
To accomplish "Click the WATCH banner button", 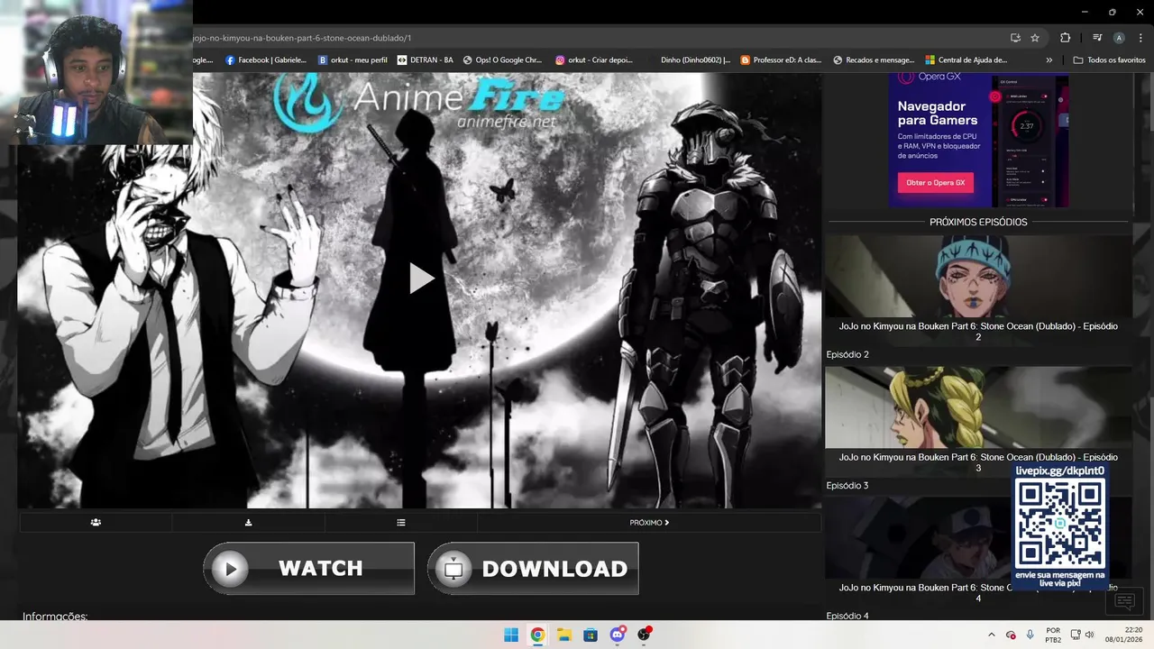I will (308, 569).
